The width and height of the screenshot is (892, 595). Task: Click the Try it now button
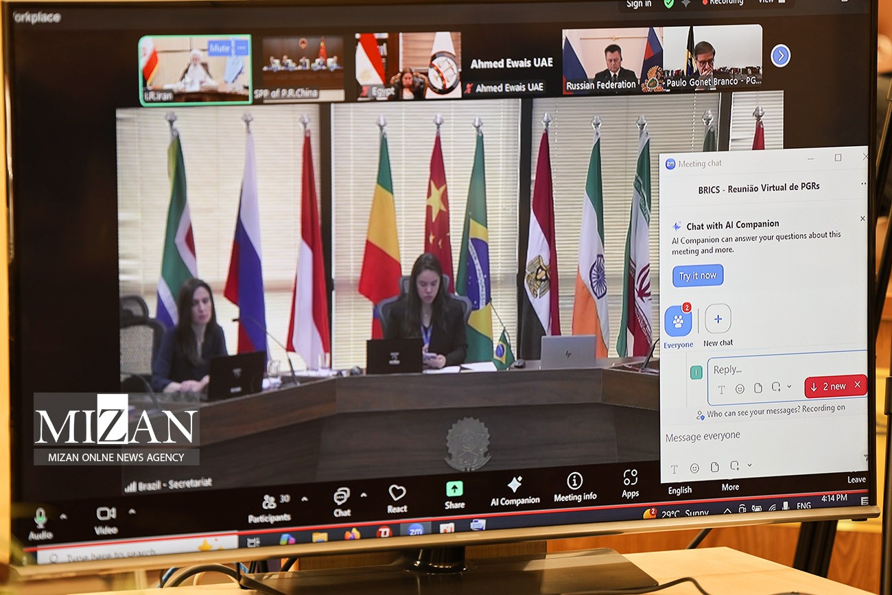click(697, 276)
